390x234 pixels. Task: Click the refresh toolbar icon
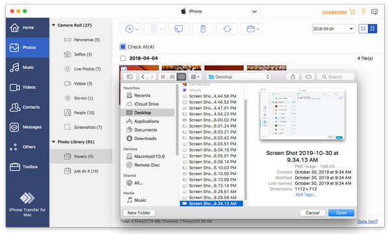pos(227,29)
